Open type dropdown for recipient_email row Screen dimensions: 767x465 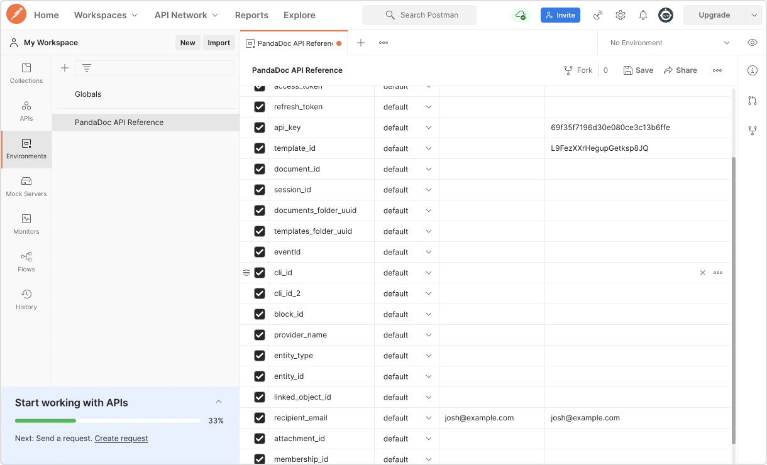pos(407,418)
